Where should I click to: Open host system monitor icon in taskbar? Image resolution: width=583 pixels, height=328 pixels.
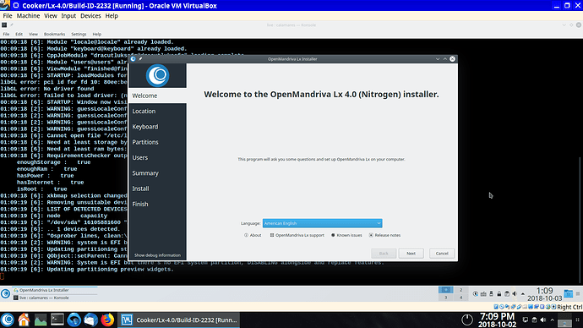(41, 320)
